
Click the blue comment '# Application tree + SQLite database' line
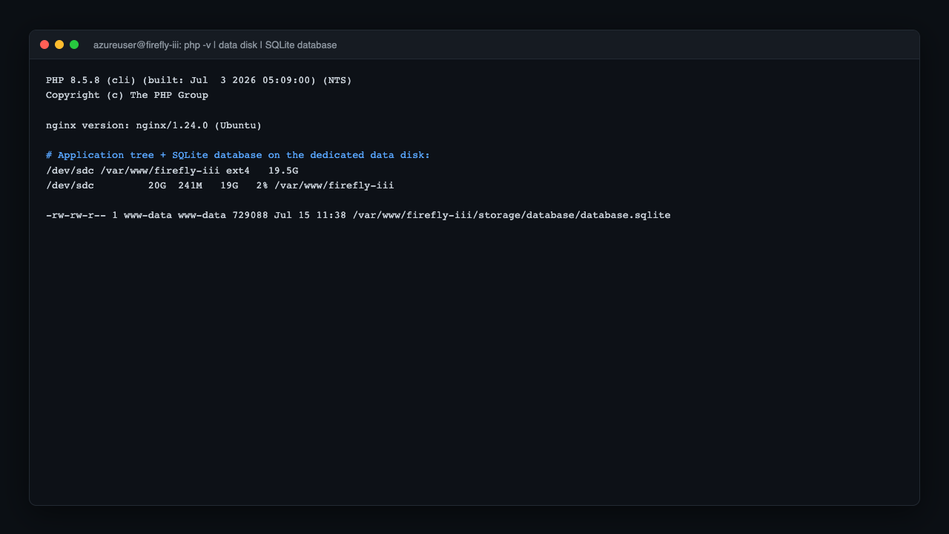coord(238,155)
